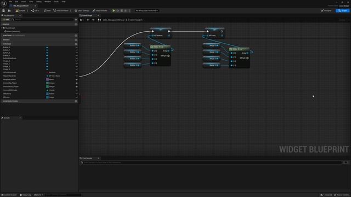Change the red Boolean variable type pill
Image resolution: width=351 pixels, height=197 pixels.
coord(51,72)
